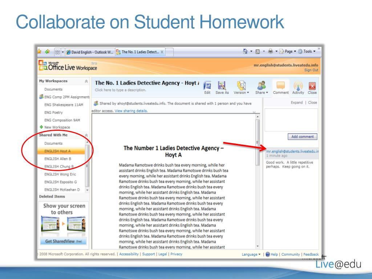Screen dimensions: 372x279
Task: Select ENGLISH Esposito G workspace
Action: [61, 182]
